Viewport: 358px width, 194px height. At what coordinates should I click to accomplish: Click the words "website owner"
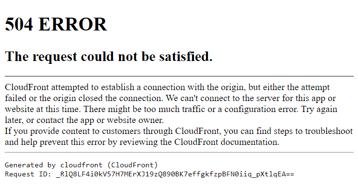click(135, 120)
